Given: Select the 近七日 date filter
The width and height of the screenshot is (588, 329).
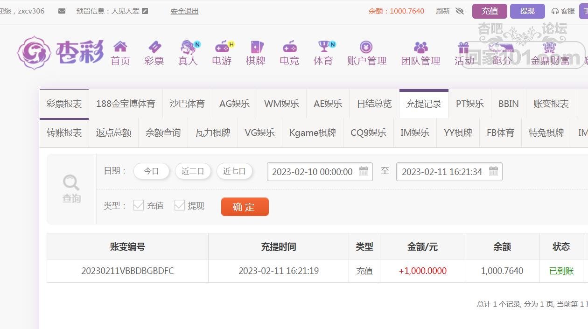Looking at the screenshot, I should (x=234, y=171).
